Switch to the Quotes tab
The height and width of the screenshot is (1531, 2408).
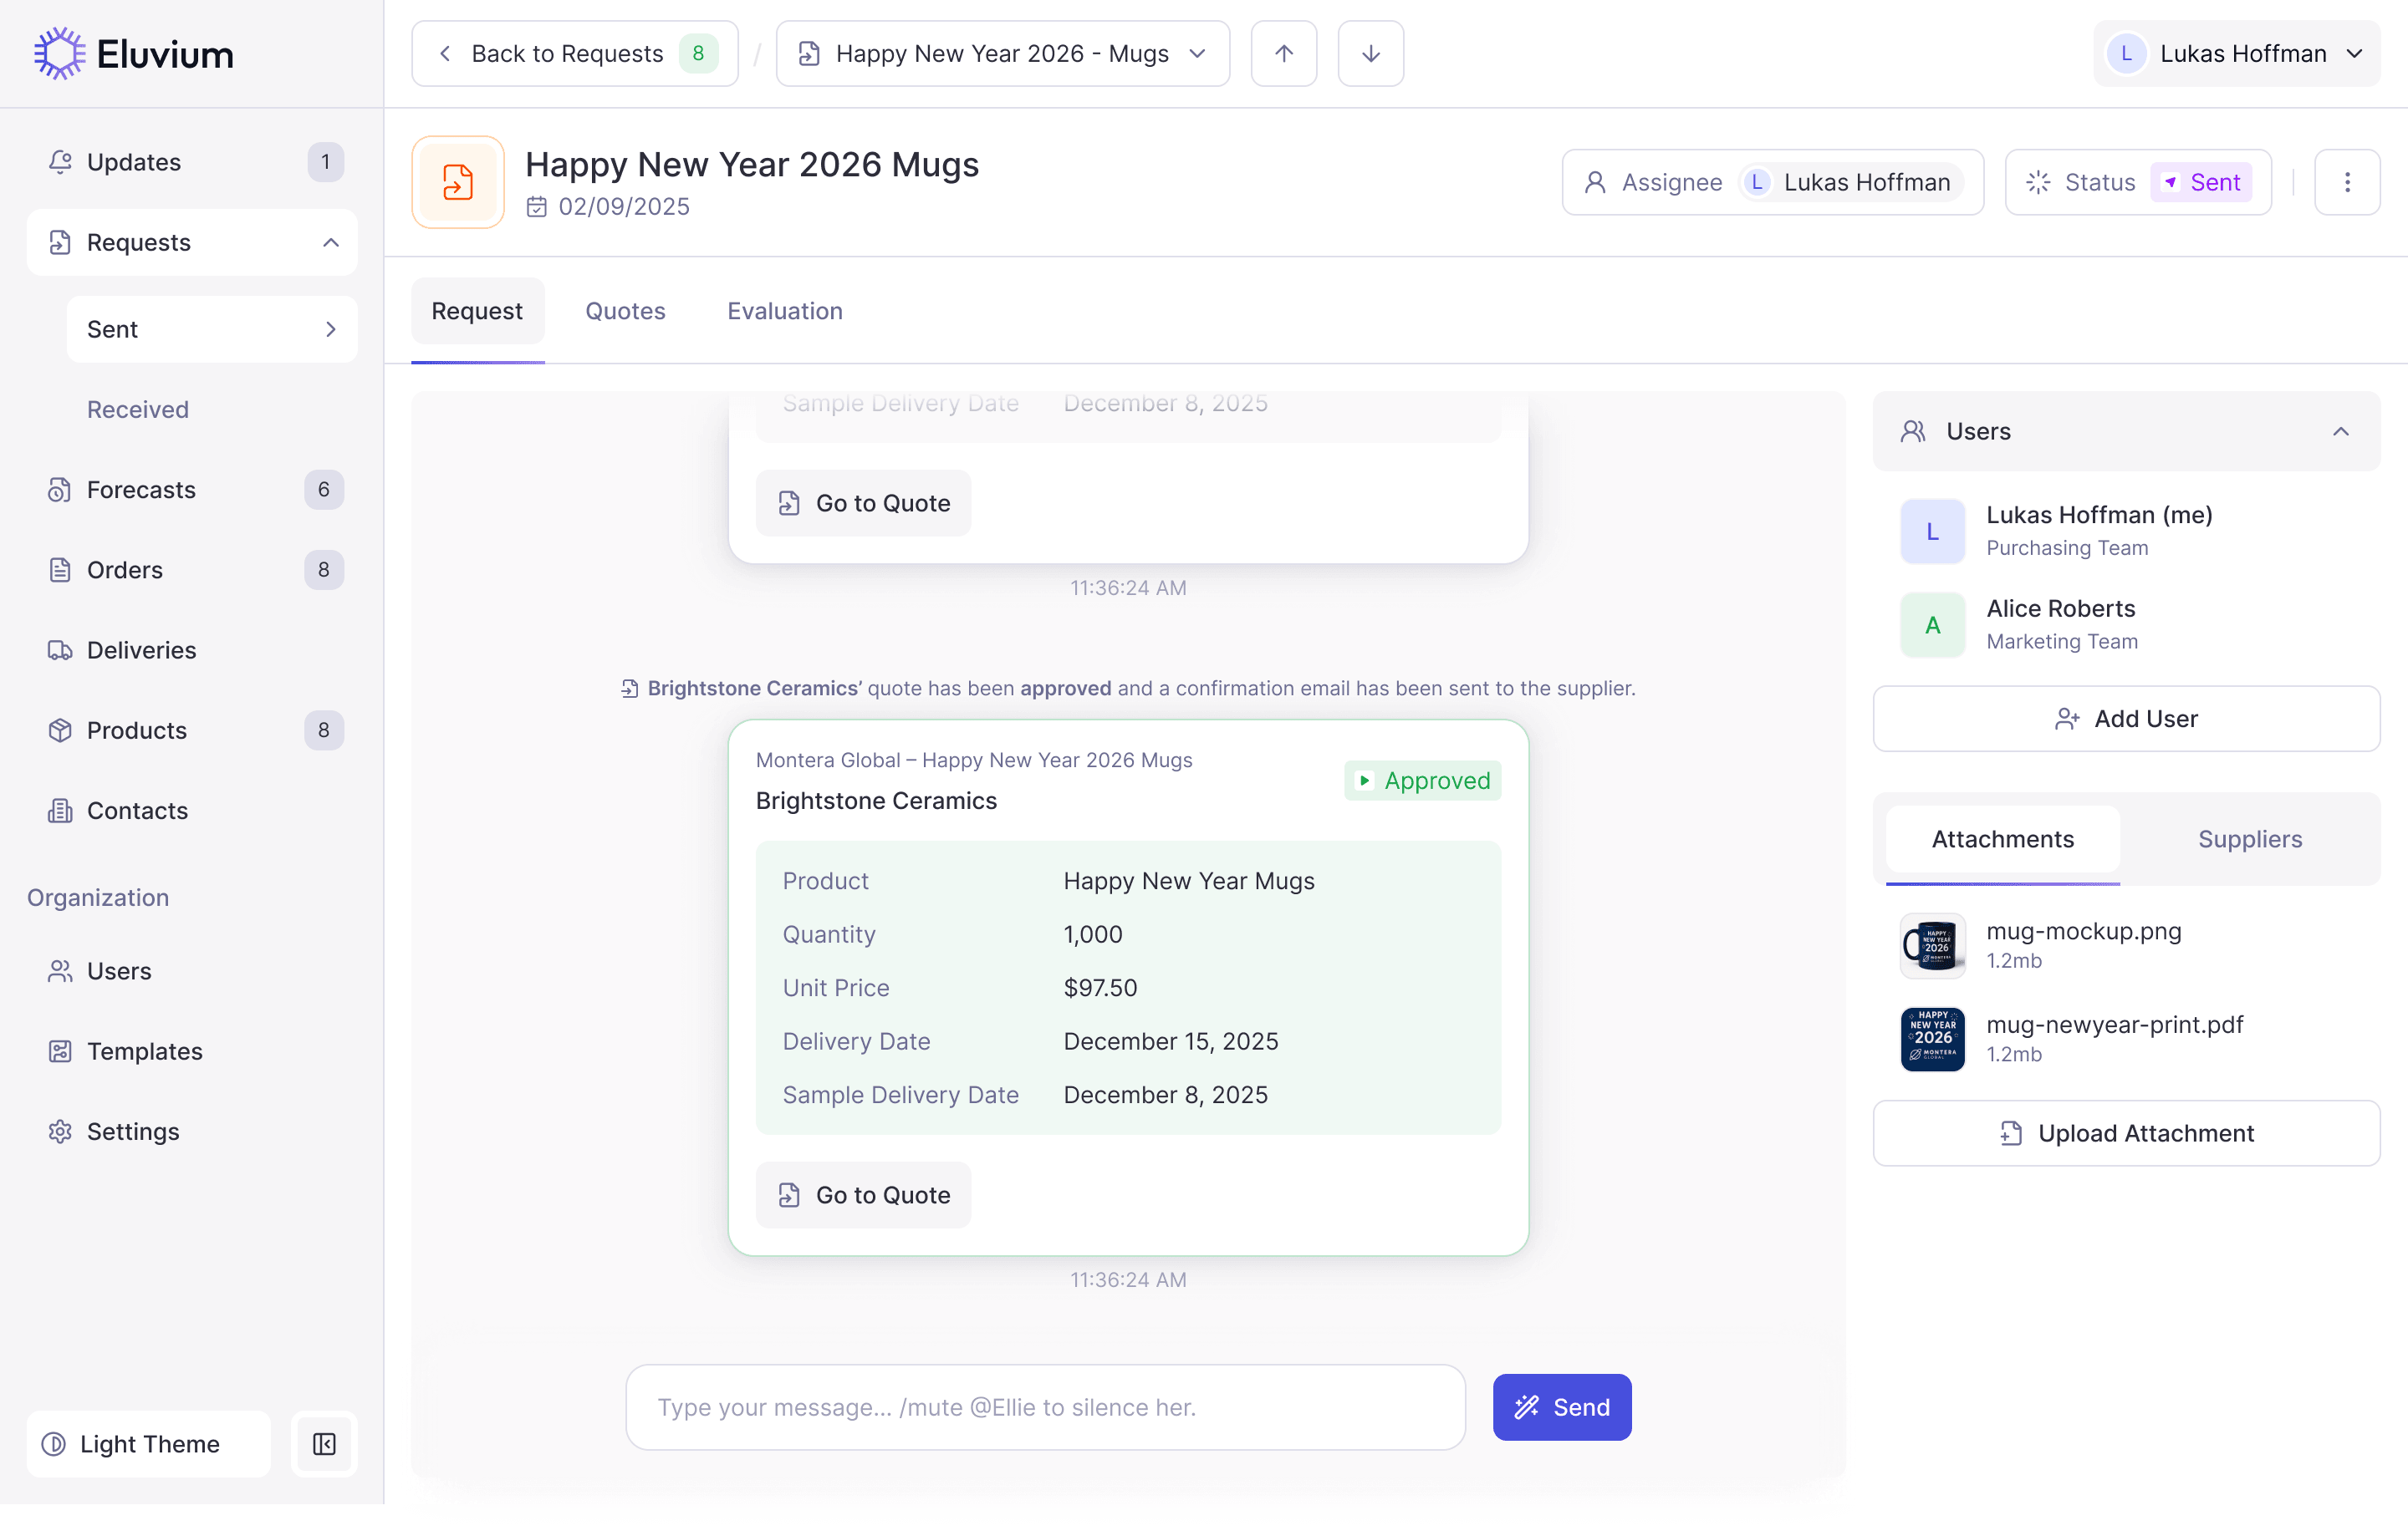coord(624,311)
